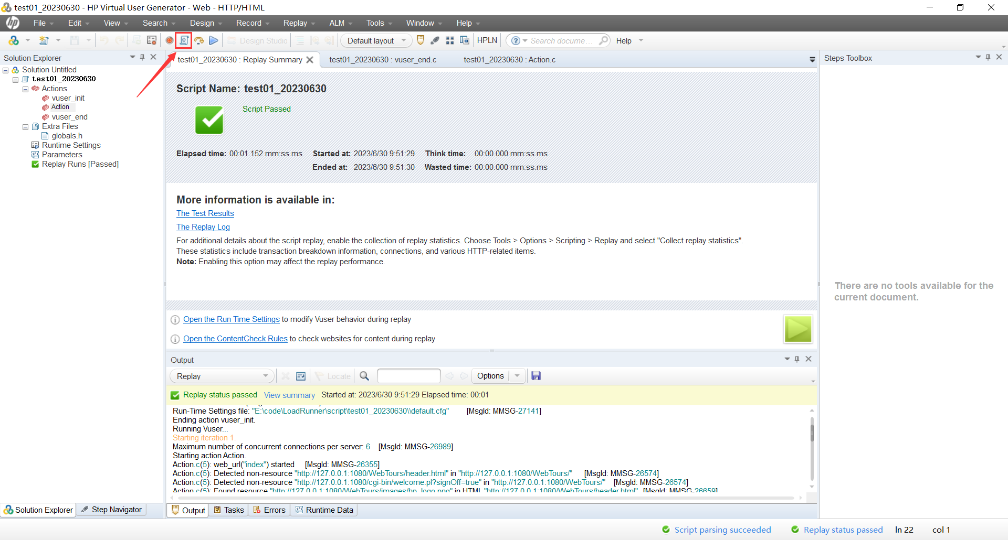Save output log with floppy disk icon
The width and height of the screenshot is (1008, 540).
536,376
